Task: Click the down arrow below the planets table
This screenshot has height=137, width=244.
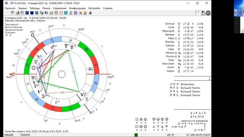Action: point(210,79)
